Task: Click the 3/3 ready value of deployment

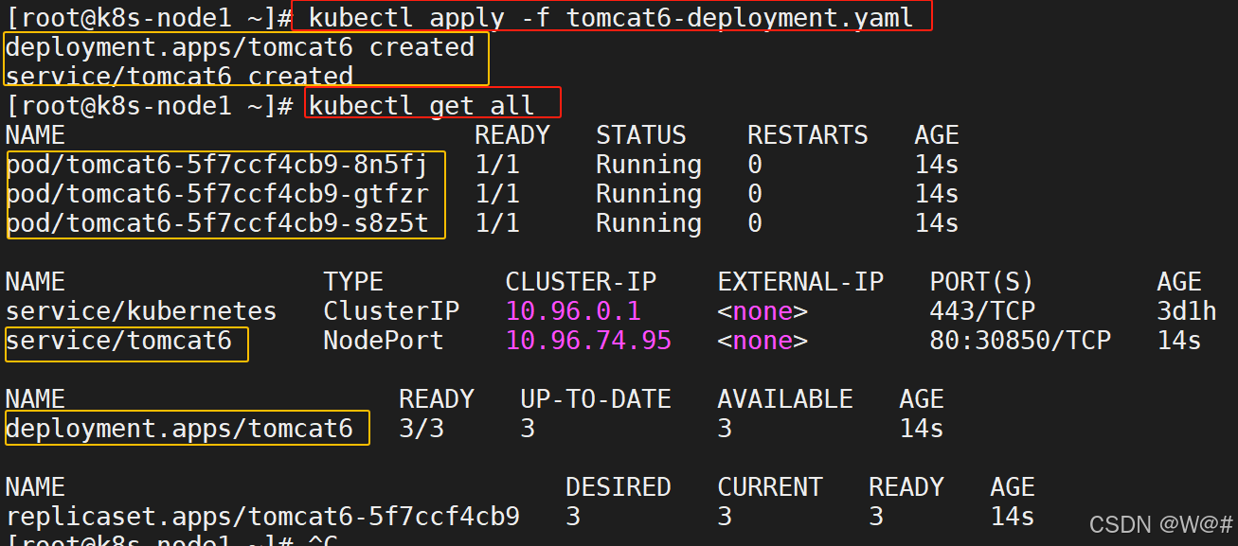Action: pyautogui.click(x=422, y=429)
